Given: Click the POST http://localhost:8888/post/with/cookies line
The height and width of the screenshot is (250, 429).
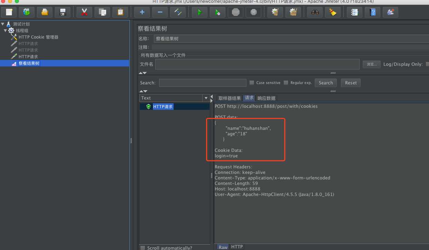Looking at the screenshot, I should tap(266, 106).
